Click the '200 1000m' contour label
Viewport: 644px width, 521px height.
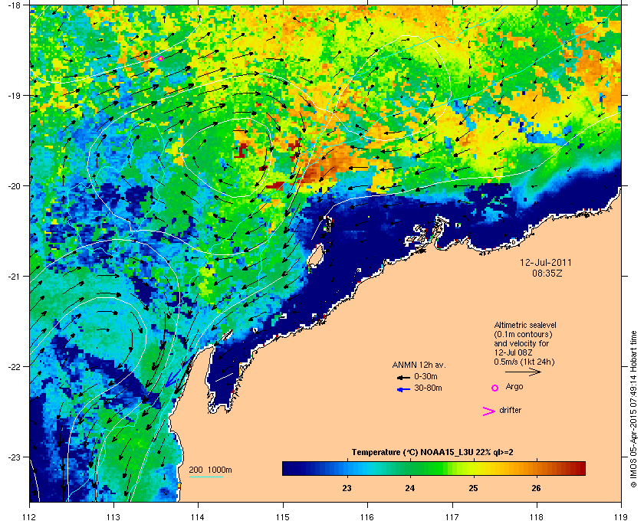(x=210, y=470)
